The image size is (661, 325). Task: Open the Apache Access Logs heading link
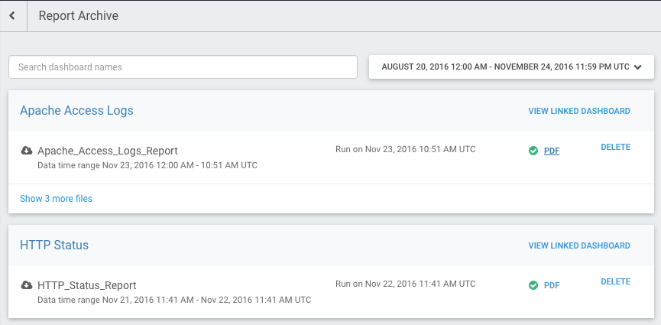[76, 111]
